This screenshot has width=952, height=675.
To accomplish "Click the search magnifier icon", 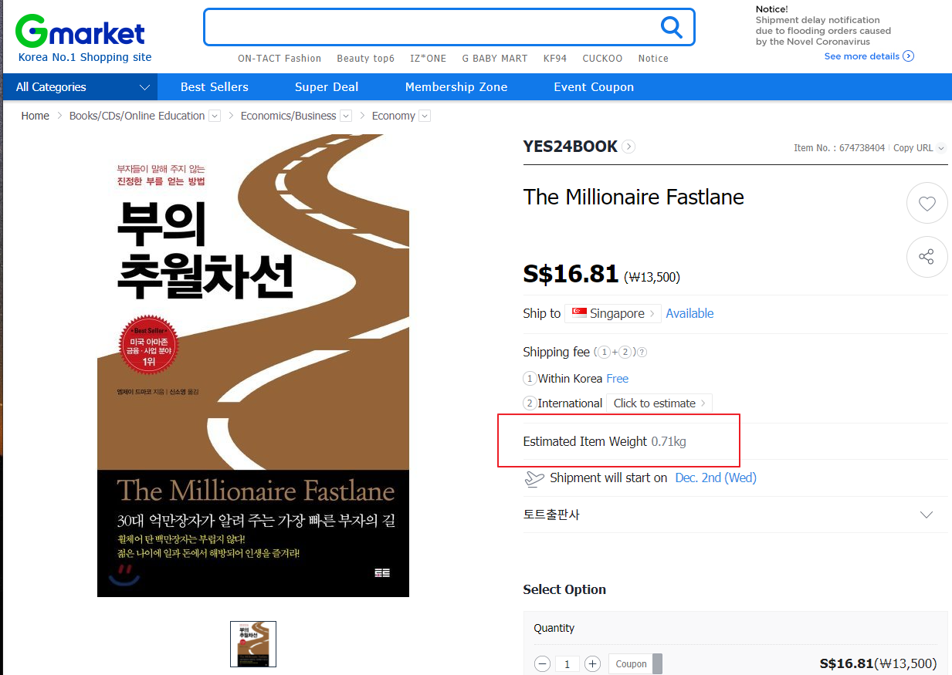I will pyautogui.click(x=672, y=28).
